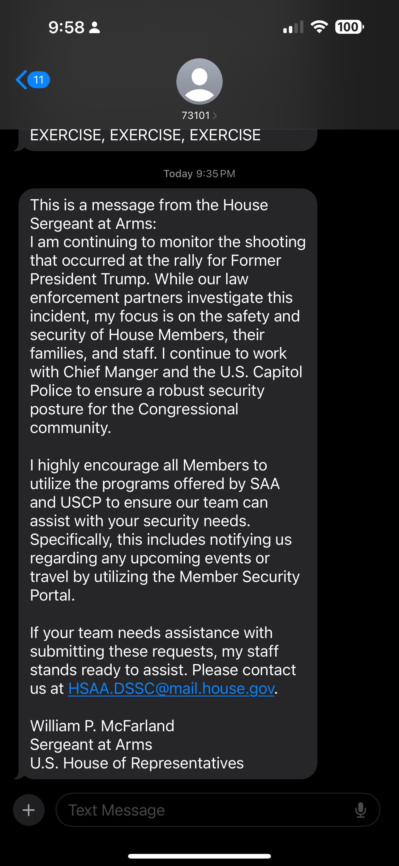
Task: Tap the cellular signal bars
Action: pos(293,27)
